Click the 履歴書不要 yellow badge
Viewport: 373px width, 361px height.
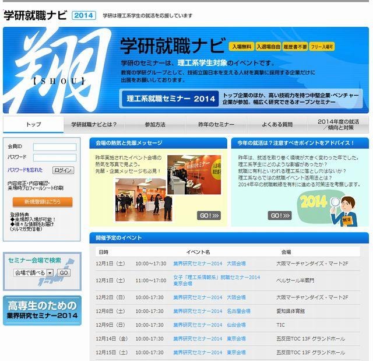click(295, 47)
